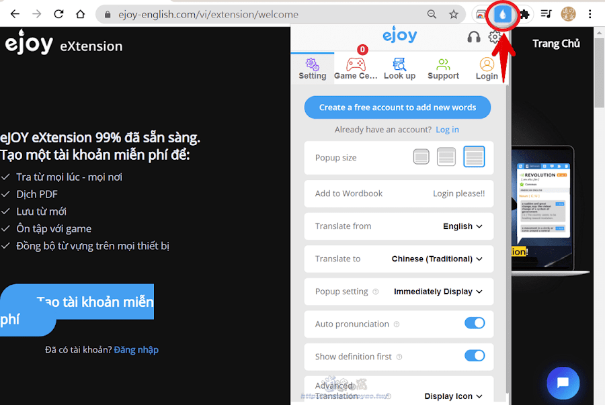Bookmark this page with the star icon
The image size is (605, 405).
click(454, 14)
